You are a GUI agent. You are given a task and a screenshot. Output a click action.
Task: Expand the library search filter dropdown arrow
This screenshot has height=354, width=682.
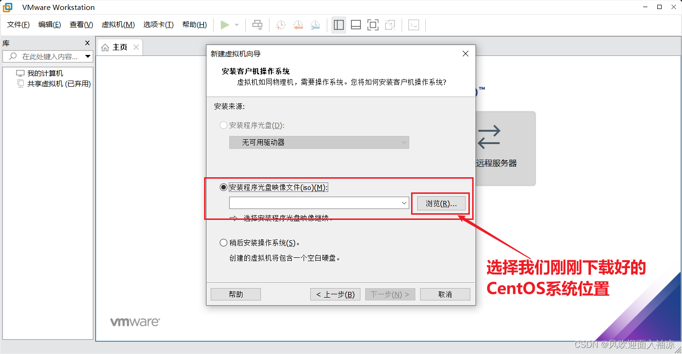tap(88, 56)
